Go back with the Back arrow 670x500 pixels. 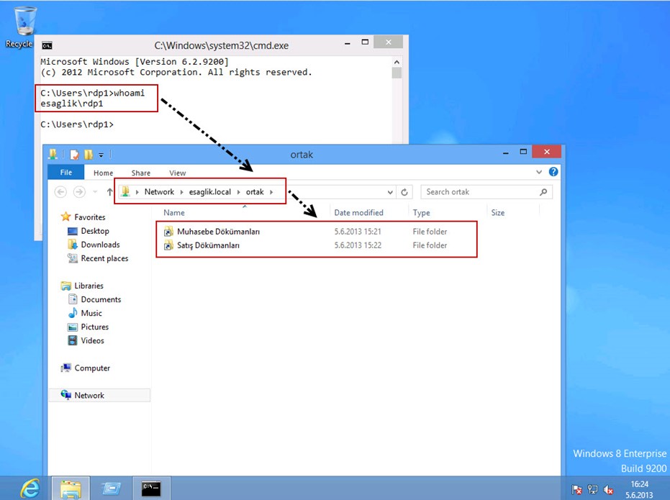[60, 192]
